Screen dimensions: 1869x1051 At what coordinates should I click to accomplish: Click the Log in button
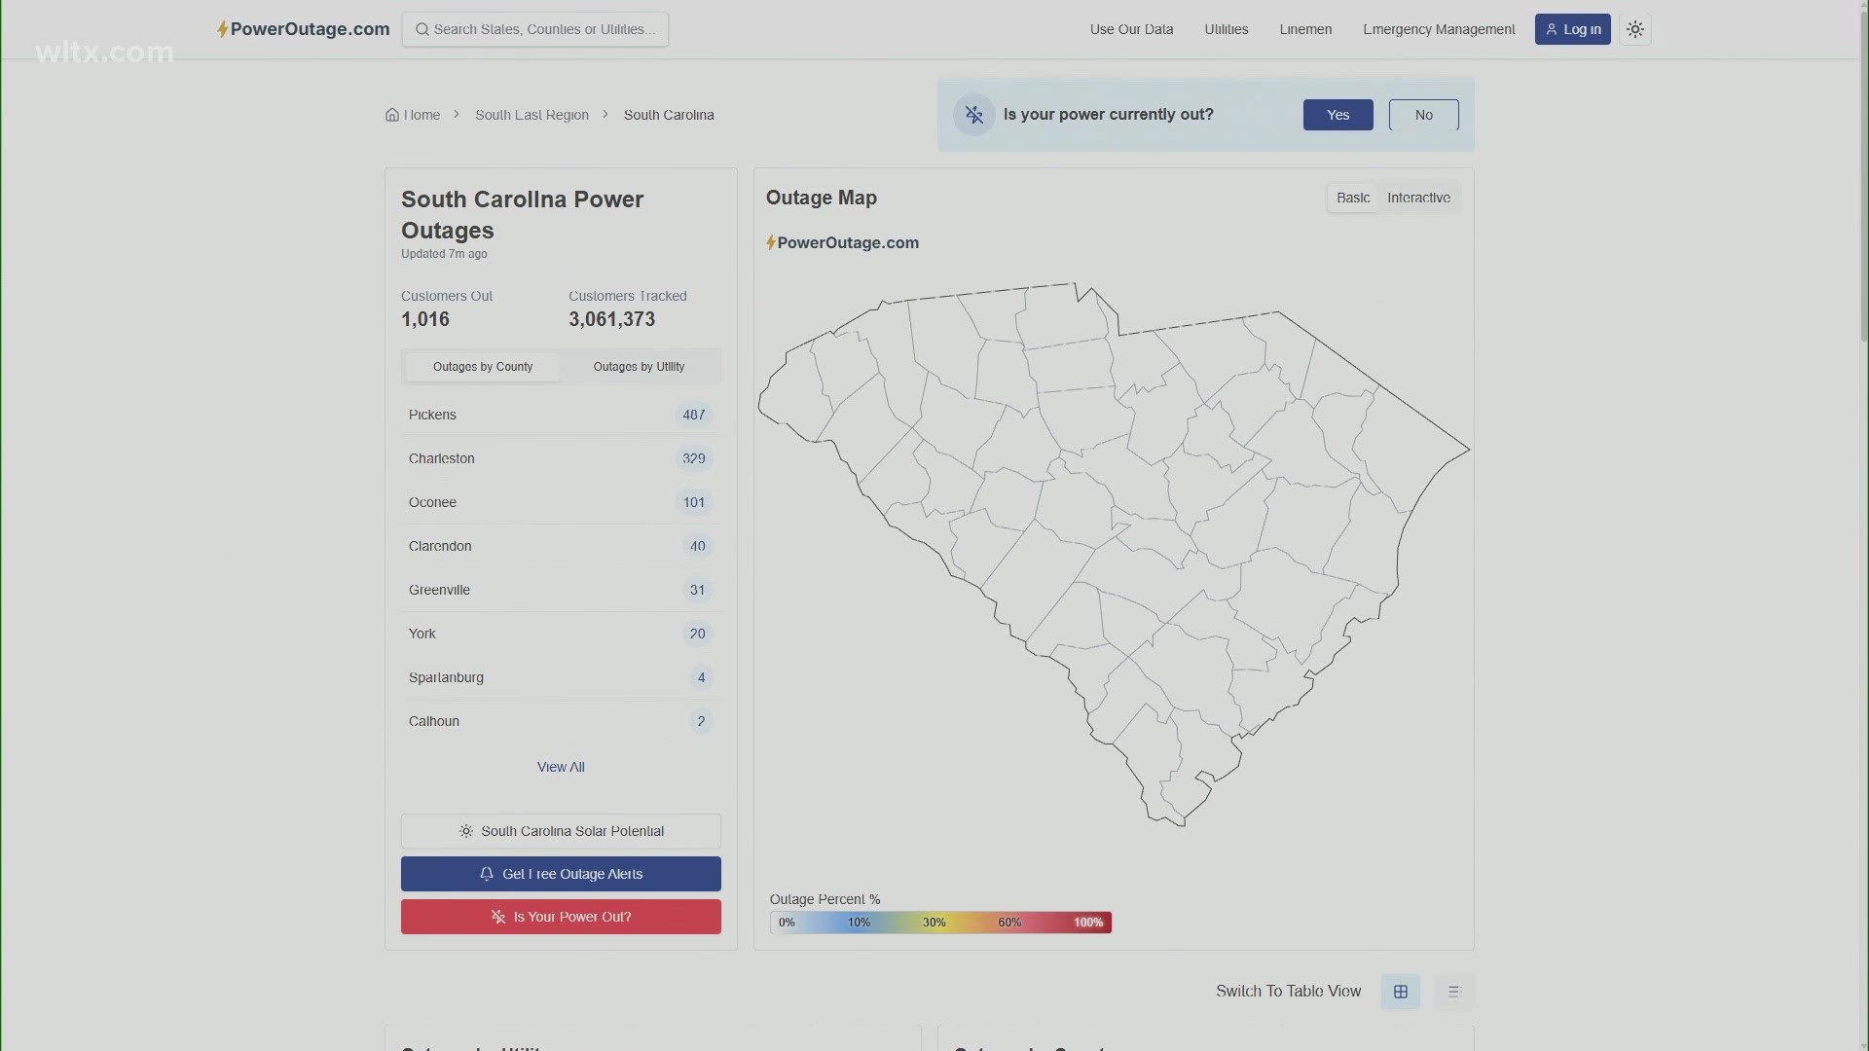click(1572, 29)
